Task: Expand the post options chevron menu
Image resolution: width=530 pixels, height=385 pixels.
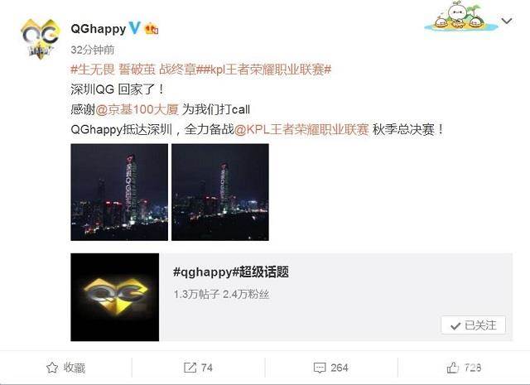Action: coord(507,21)
